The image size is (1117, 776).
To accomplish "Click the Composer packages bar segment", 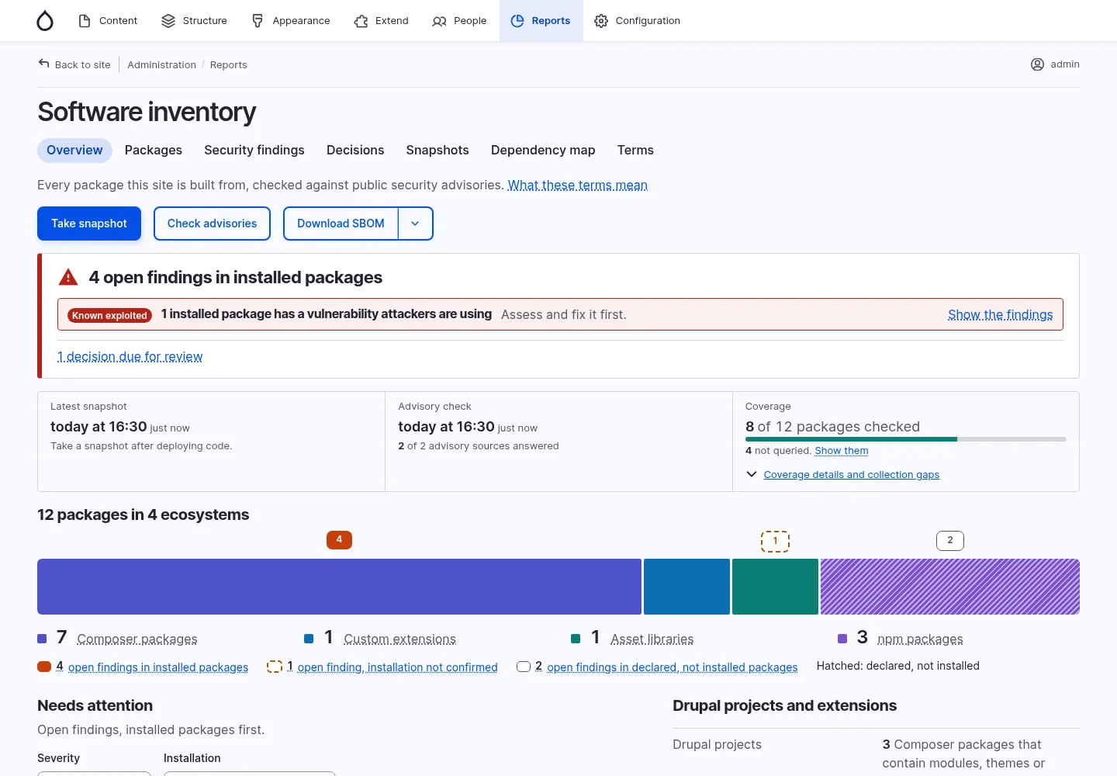I will pyautogui.click(x=339, y=587).
